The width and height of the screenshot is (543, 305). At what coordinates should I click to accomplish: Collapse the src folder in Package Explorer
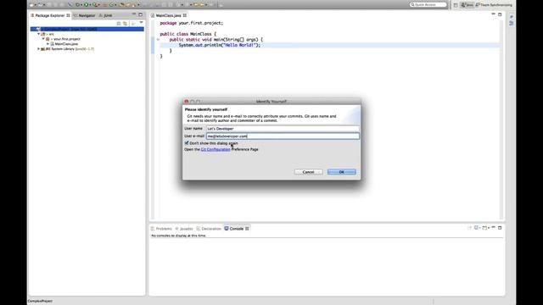click(x=39, y=34)
